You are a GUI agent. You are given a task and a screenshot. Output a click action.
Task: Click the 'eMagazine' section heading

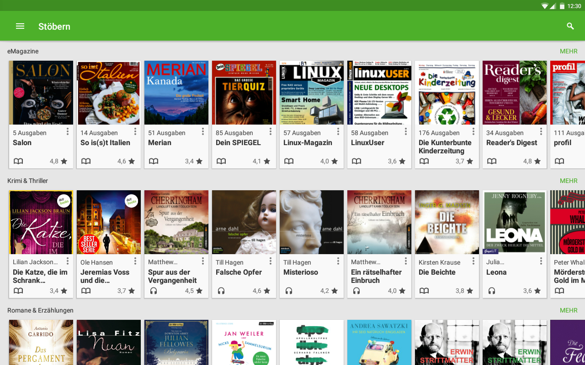pos(23,51)
